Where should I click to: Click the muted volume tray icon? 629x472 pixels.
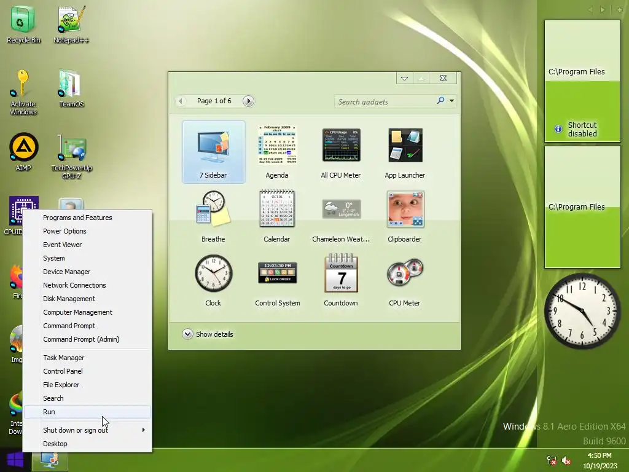click(x=566, y=460)
